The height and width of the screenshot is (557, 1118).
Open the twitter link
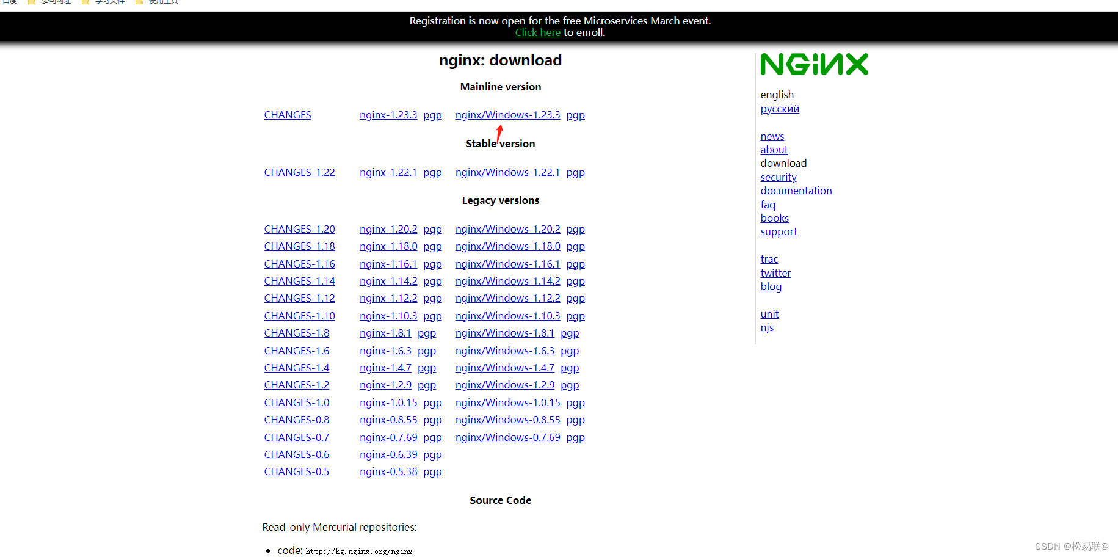point(775,273)
